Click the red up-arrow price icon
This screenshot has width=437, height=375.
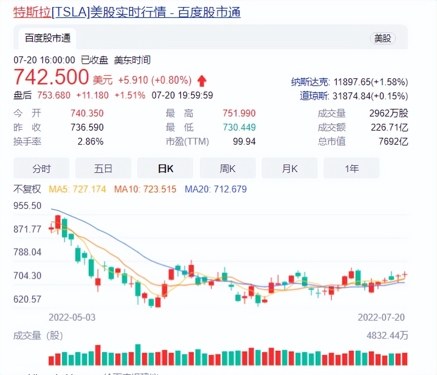(202, 81)
